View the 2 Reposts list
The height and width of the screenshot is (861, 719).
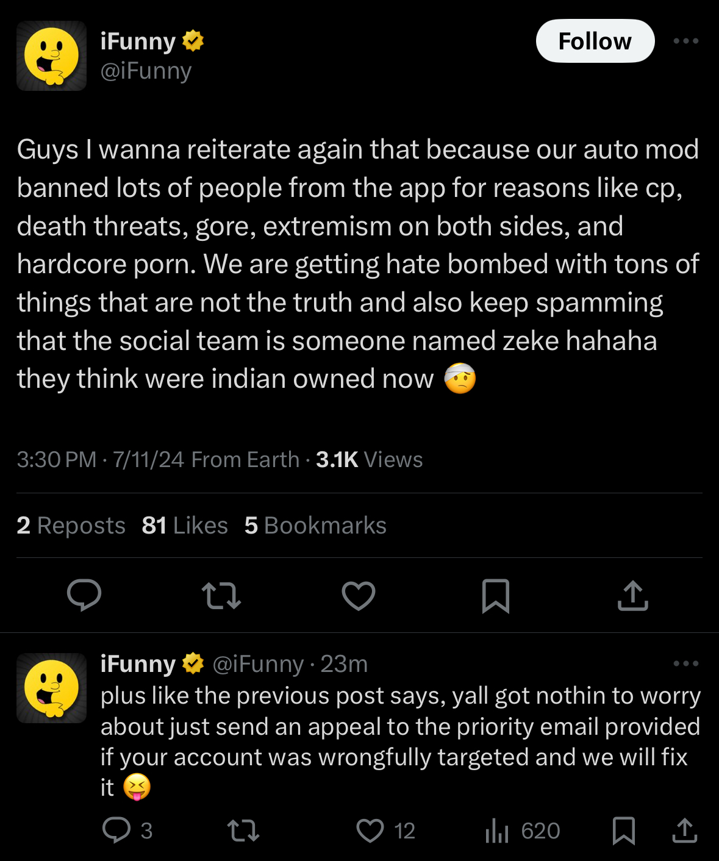(71, 525)
